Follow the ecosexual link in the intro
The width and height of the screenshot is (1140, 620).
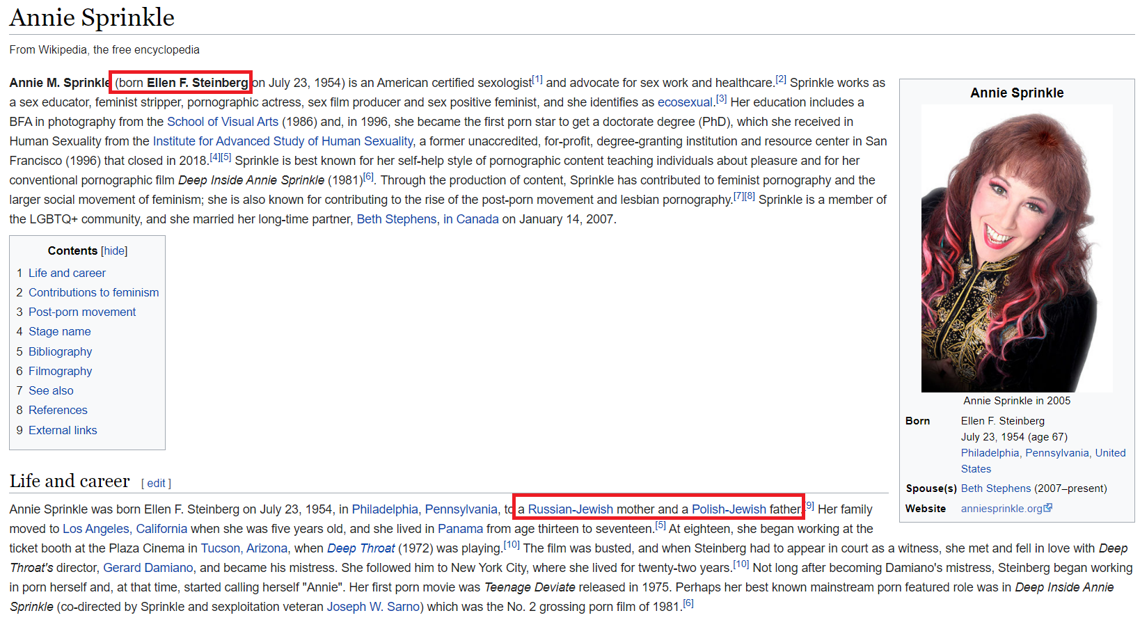[686, 102]
